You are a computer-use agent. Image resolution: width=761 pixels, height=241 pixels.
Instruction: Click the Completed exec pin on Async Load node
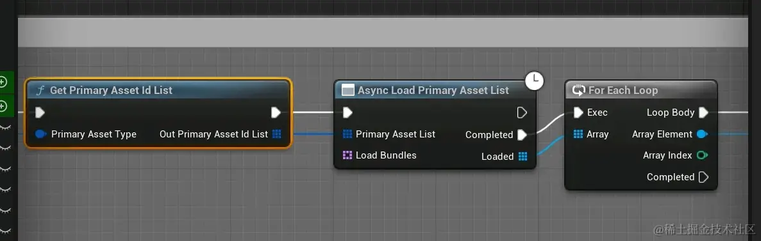tap(523, 134)
